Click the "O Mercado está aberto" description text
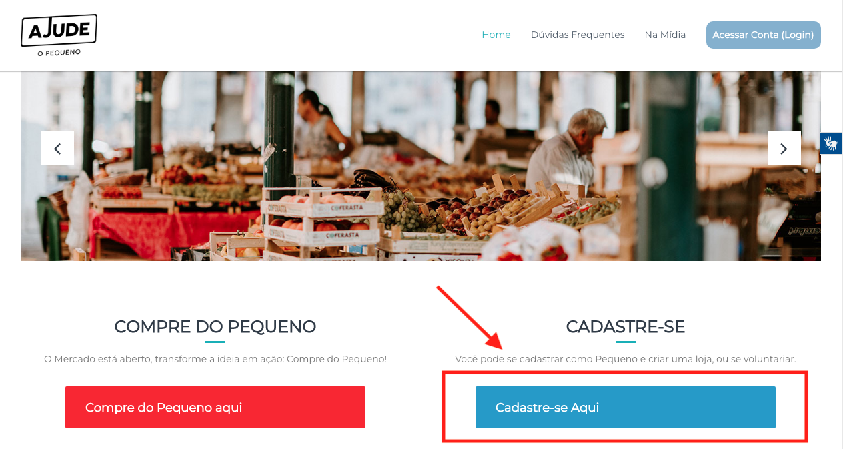843x449 pixels. tap(215, 359)
